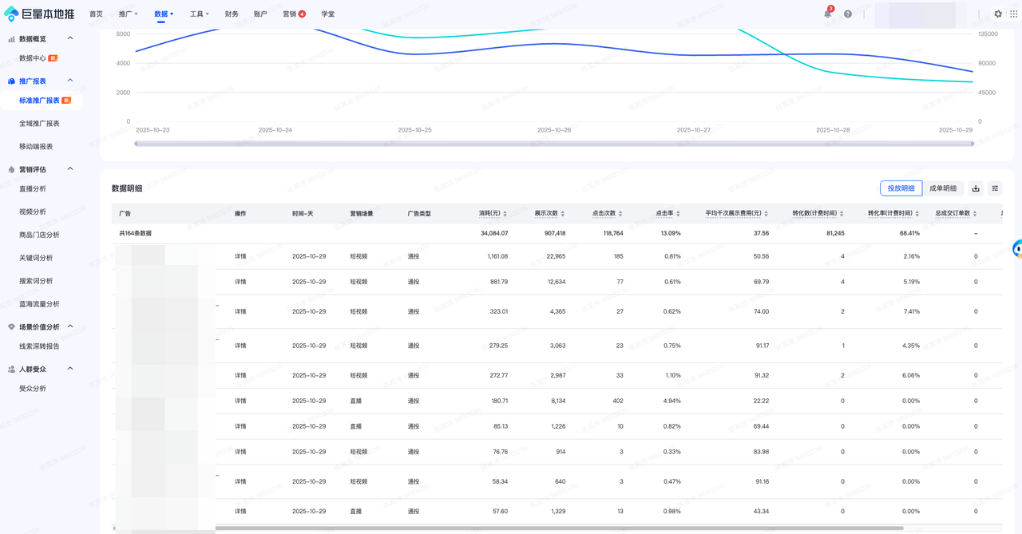Viewport: 1022px width, 534px height.
Task: Click the chart date range slider bar
Action: click(x=554, y=144)
